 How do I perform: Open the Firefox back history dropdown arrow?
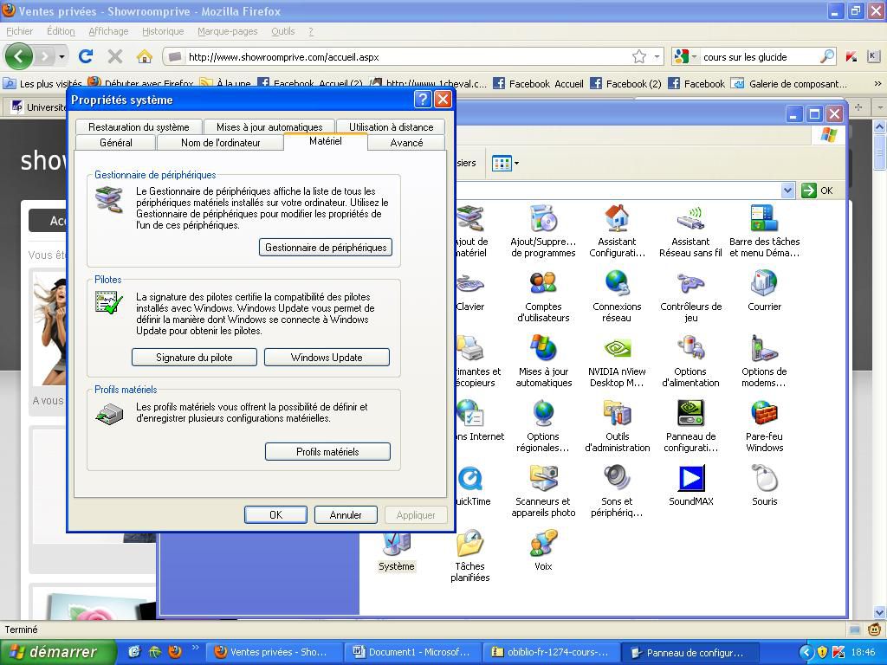[x=62, y=57]
